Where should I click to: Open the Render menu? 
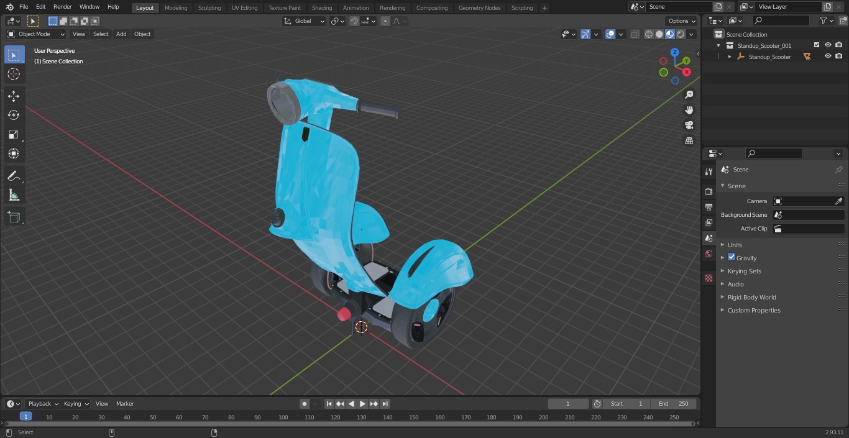pos(62,7)
